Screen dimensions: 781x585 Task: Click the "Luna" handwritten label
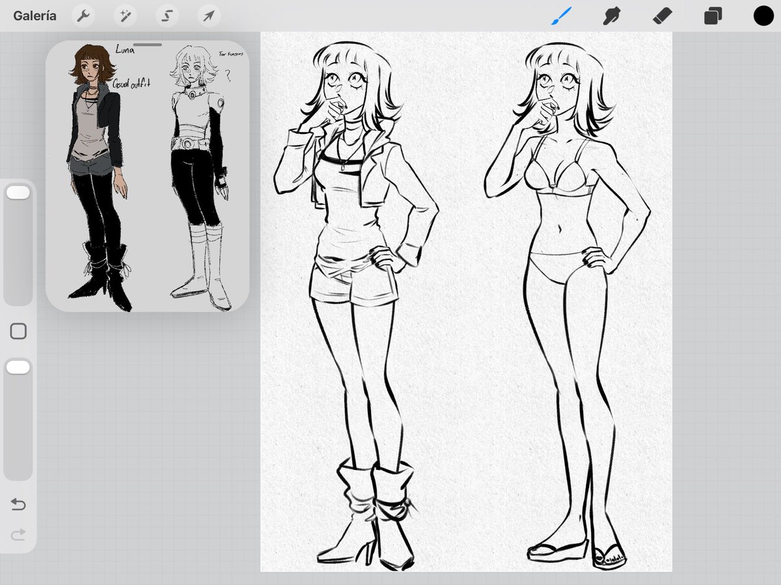(x=124, y=49)
